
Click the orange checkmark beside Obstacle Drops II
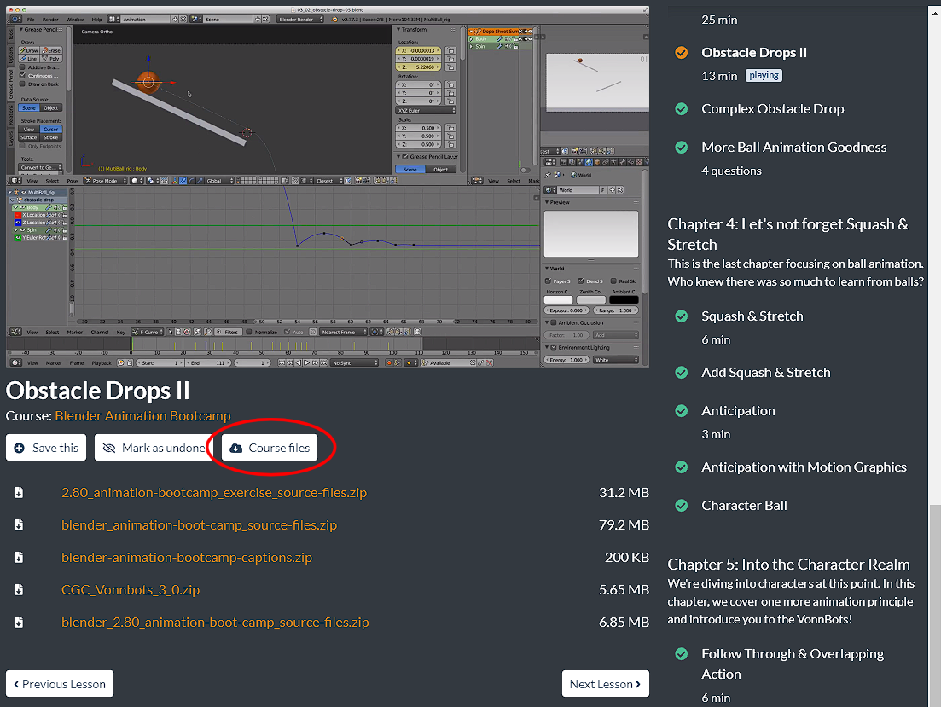tap(681, 53)
